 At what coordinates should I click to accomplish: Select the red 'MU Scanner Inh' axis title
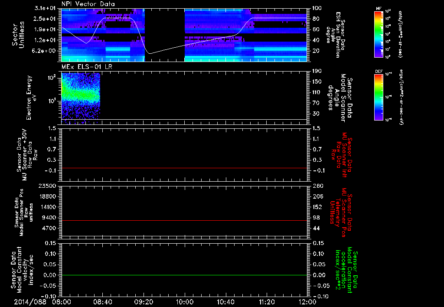(342, 155)
